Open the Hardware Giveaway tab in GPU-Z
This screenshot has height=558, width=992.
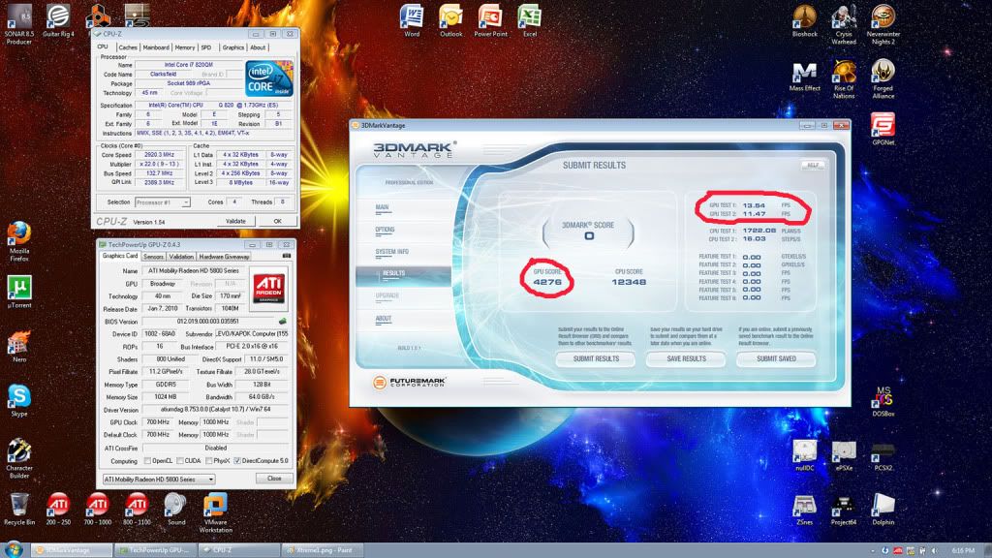(224, 257)
